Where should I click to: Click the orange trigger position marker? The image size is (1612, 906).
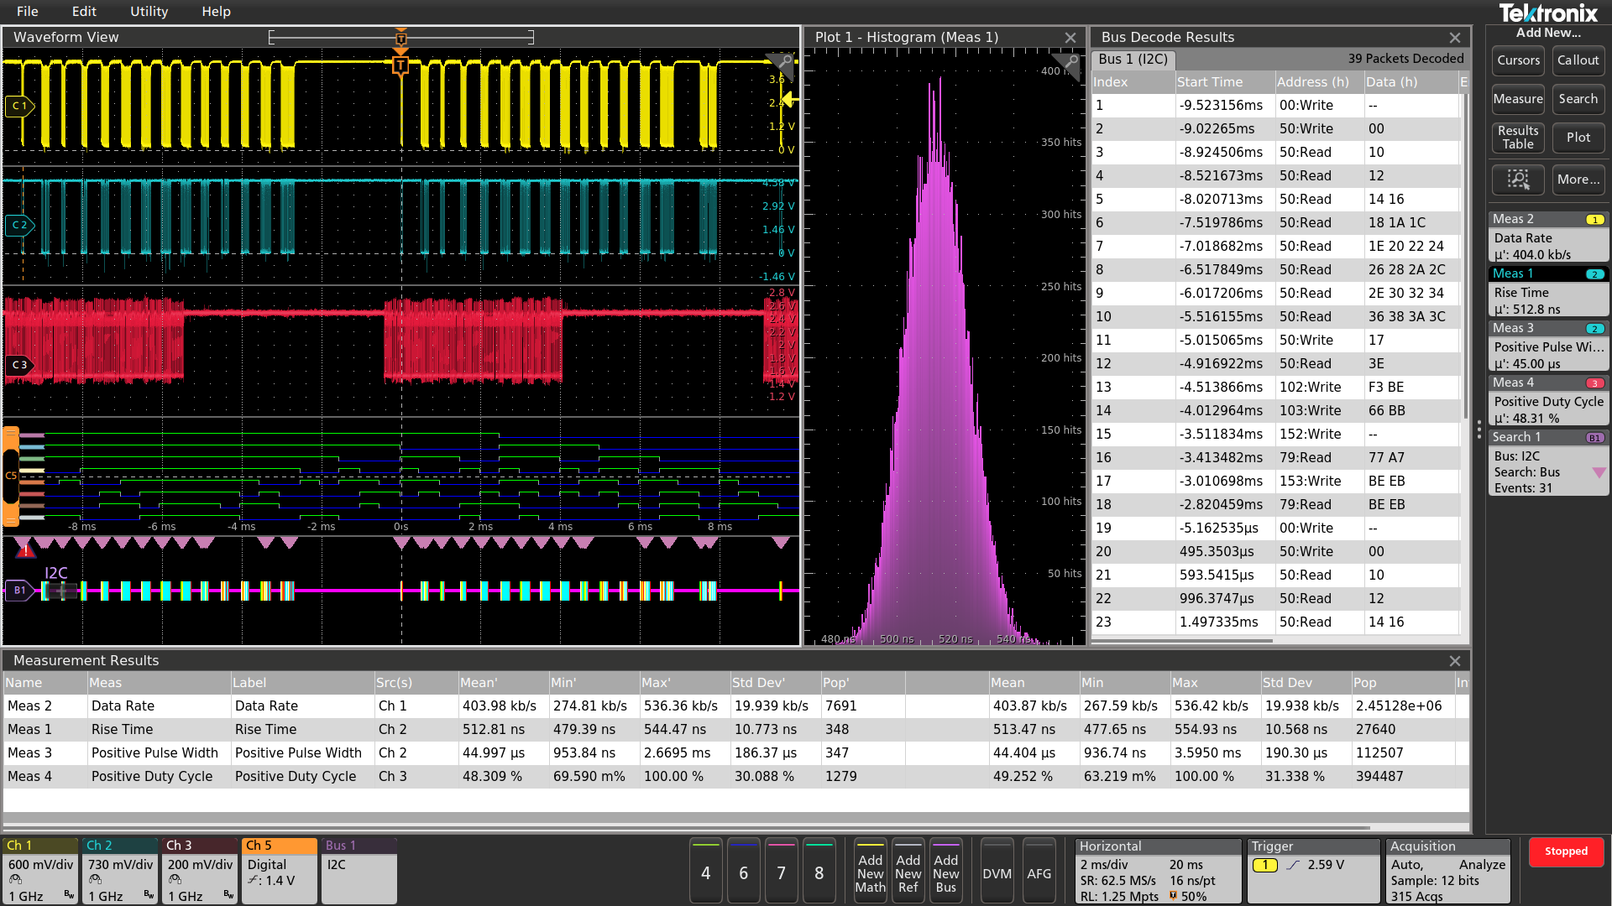(400, 65)
